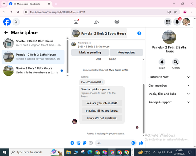Send a thumbs up like

141,143
